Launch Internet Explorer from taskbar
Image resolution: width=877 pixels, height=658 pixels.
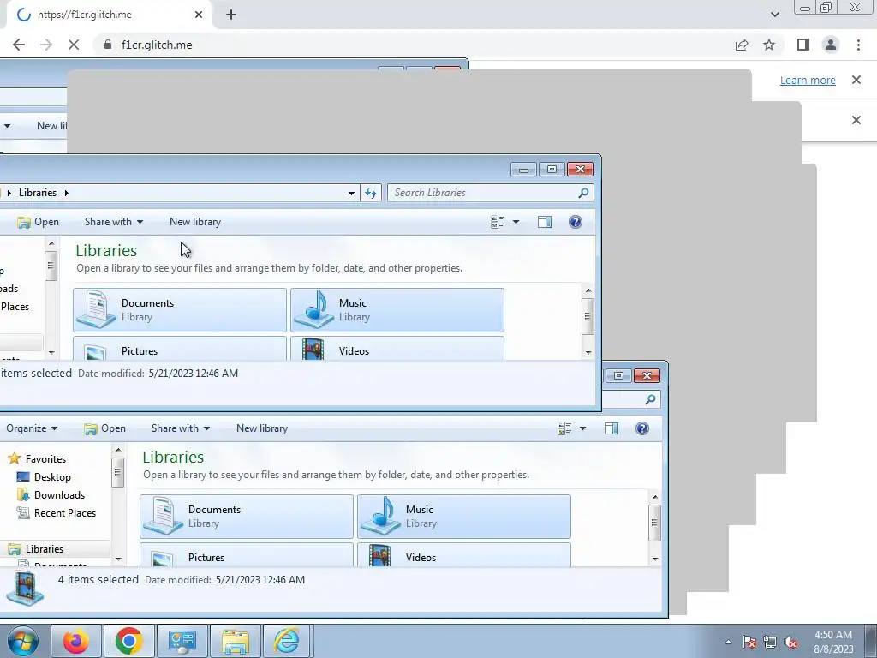tap(286, 641)
